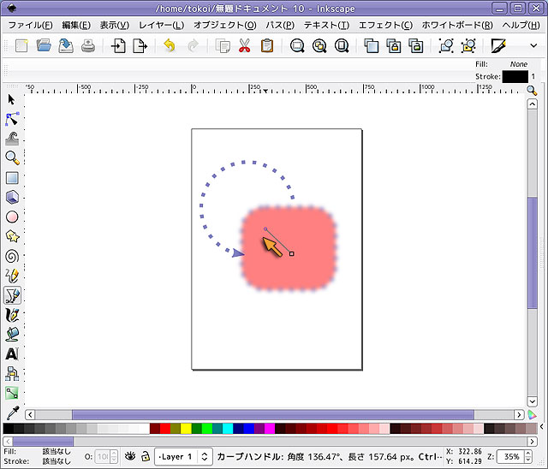
Task: Activate the Zoom magnifier tool
Action: [x=12, y=158]
